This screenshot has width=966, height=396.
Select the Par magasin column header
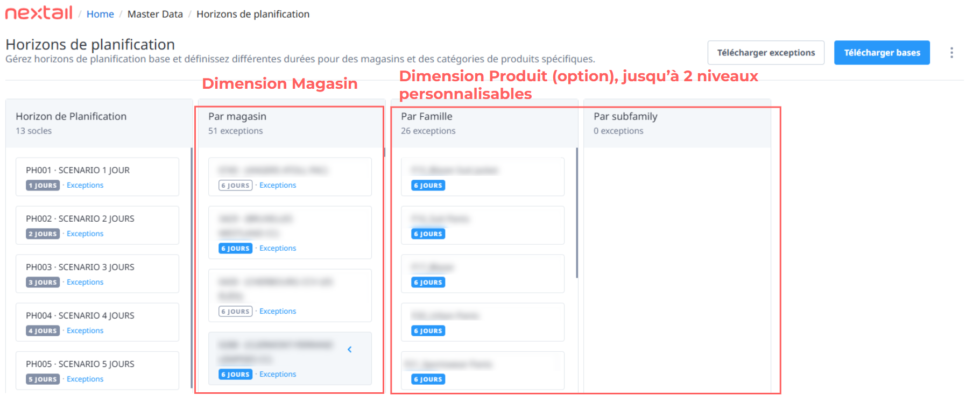[292, 123]
